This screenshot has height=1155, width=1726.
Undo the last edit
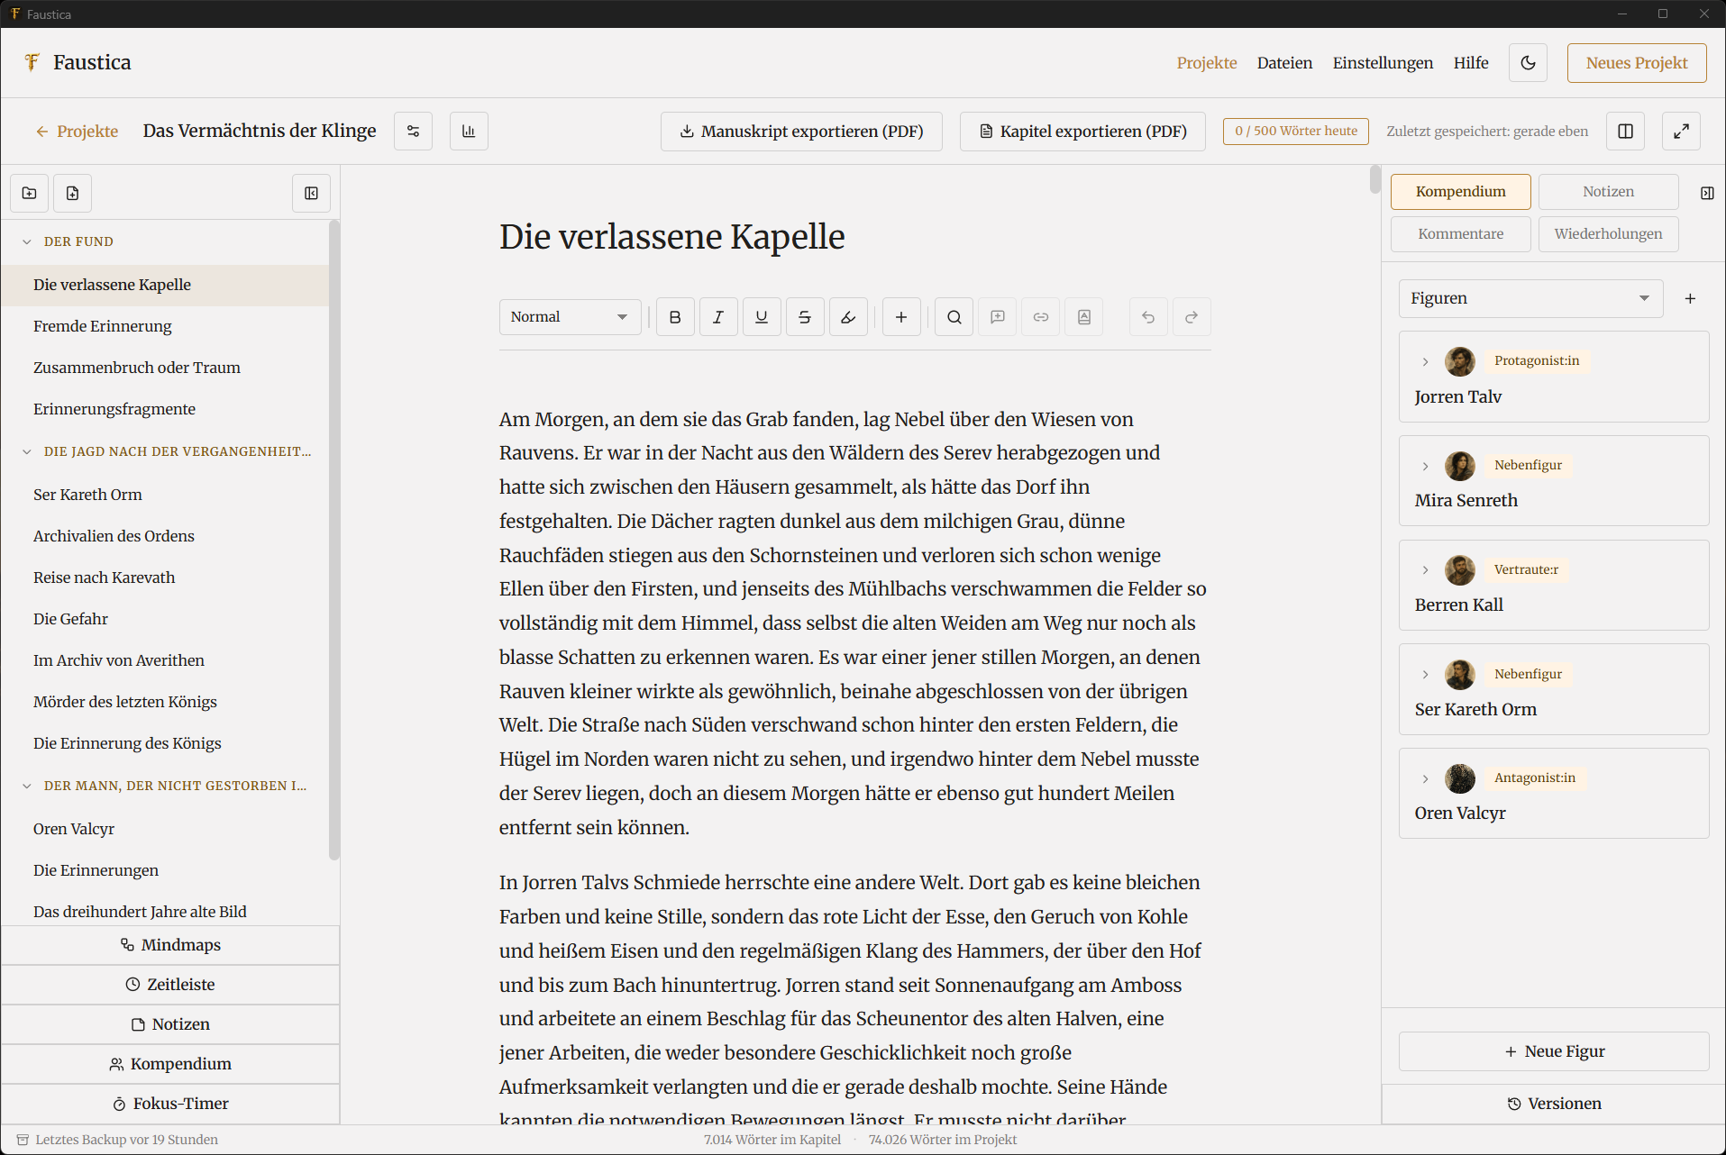coord(1148,317)
